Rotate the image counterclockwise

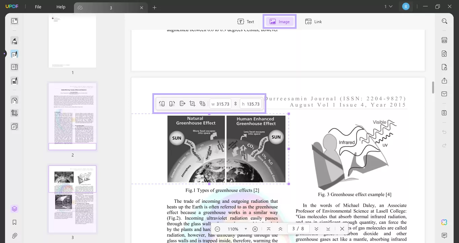pyautogui.click(x=162, y=104)
